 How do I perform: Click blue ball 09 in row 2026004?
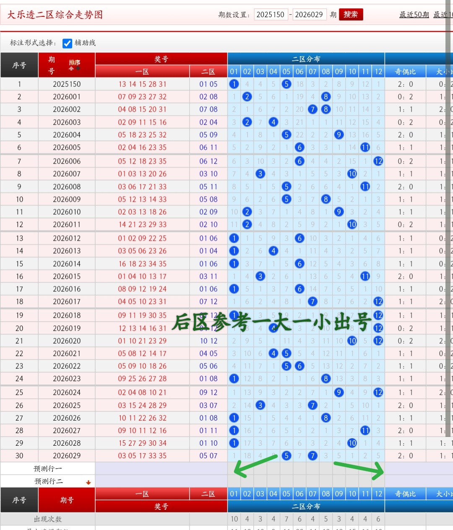tap(339, 135)
